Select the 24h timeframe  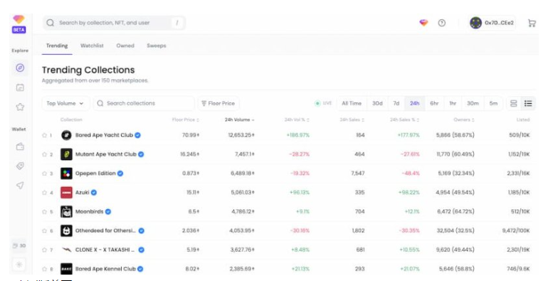[414, 103]
